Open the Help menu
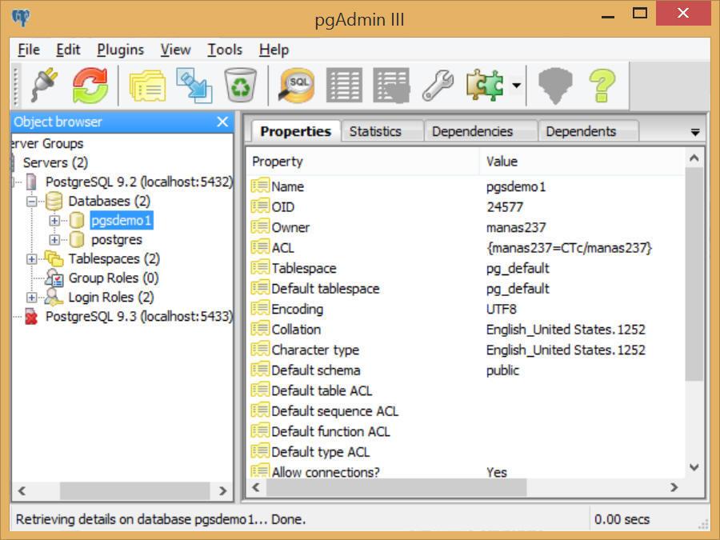 click(x=274, y=50)
